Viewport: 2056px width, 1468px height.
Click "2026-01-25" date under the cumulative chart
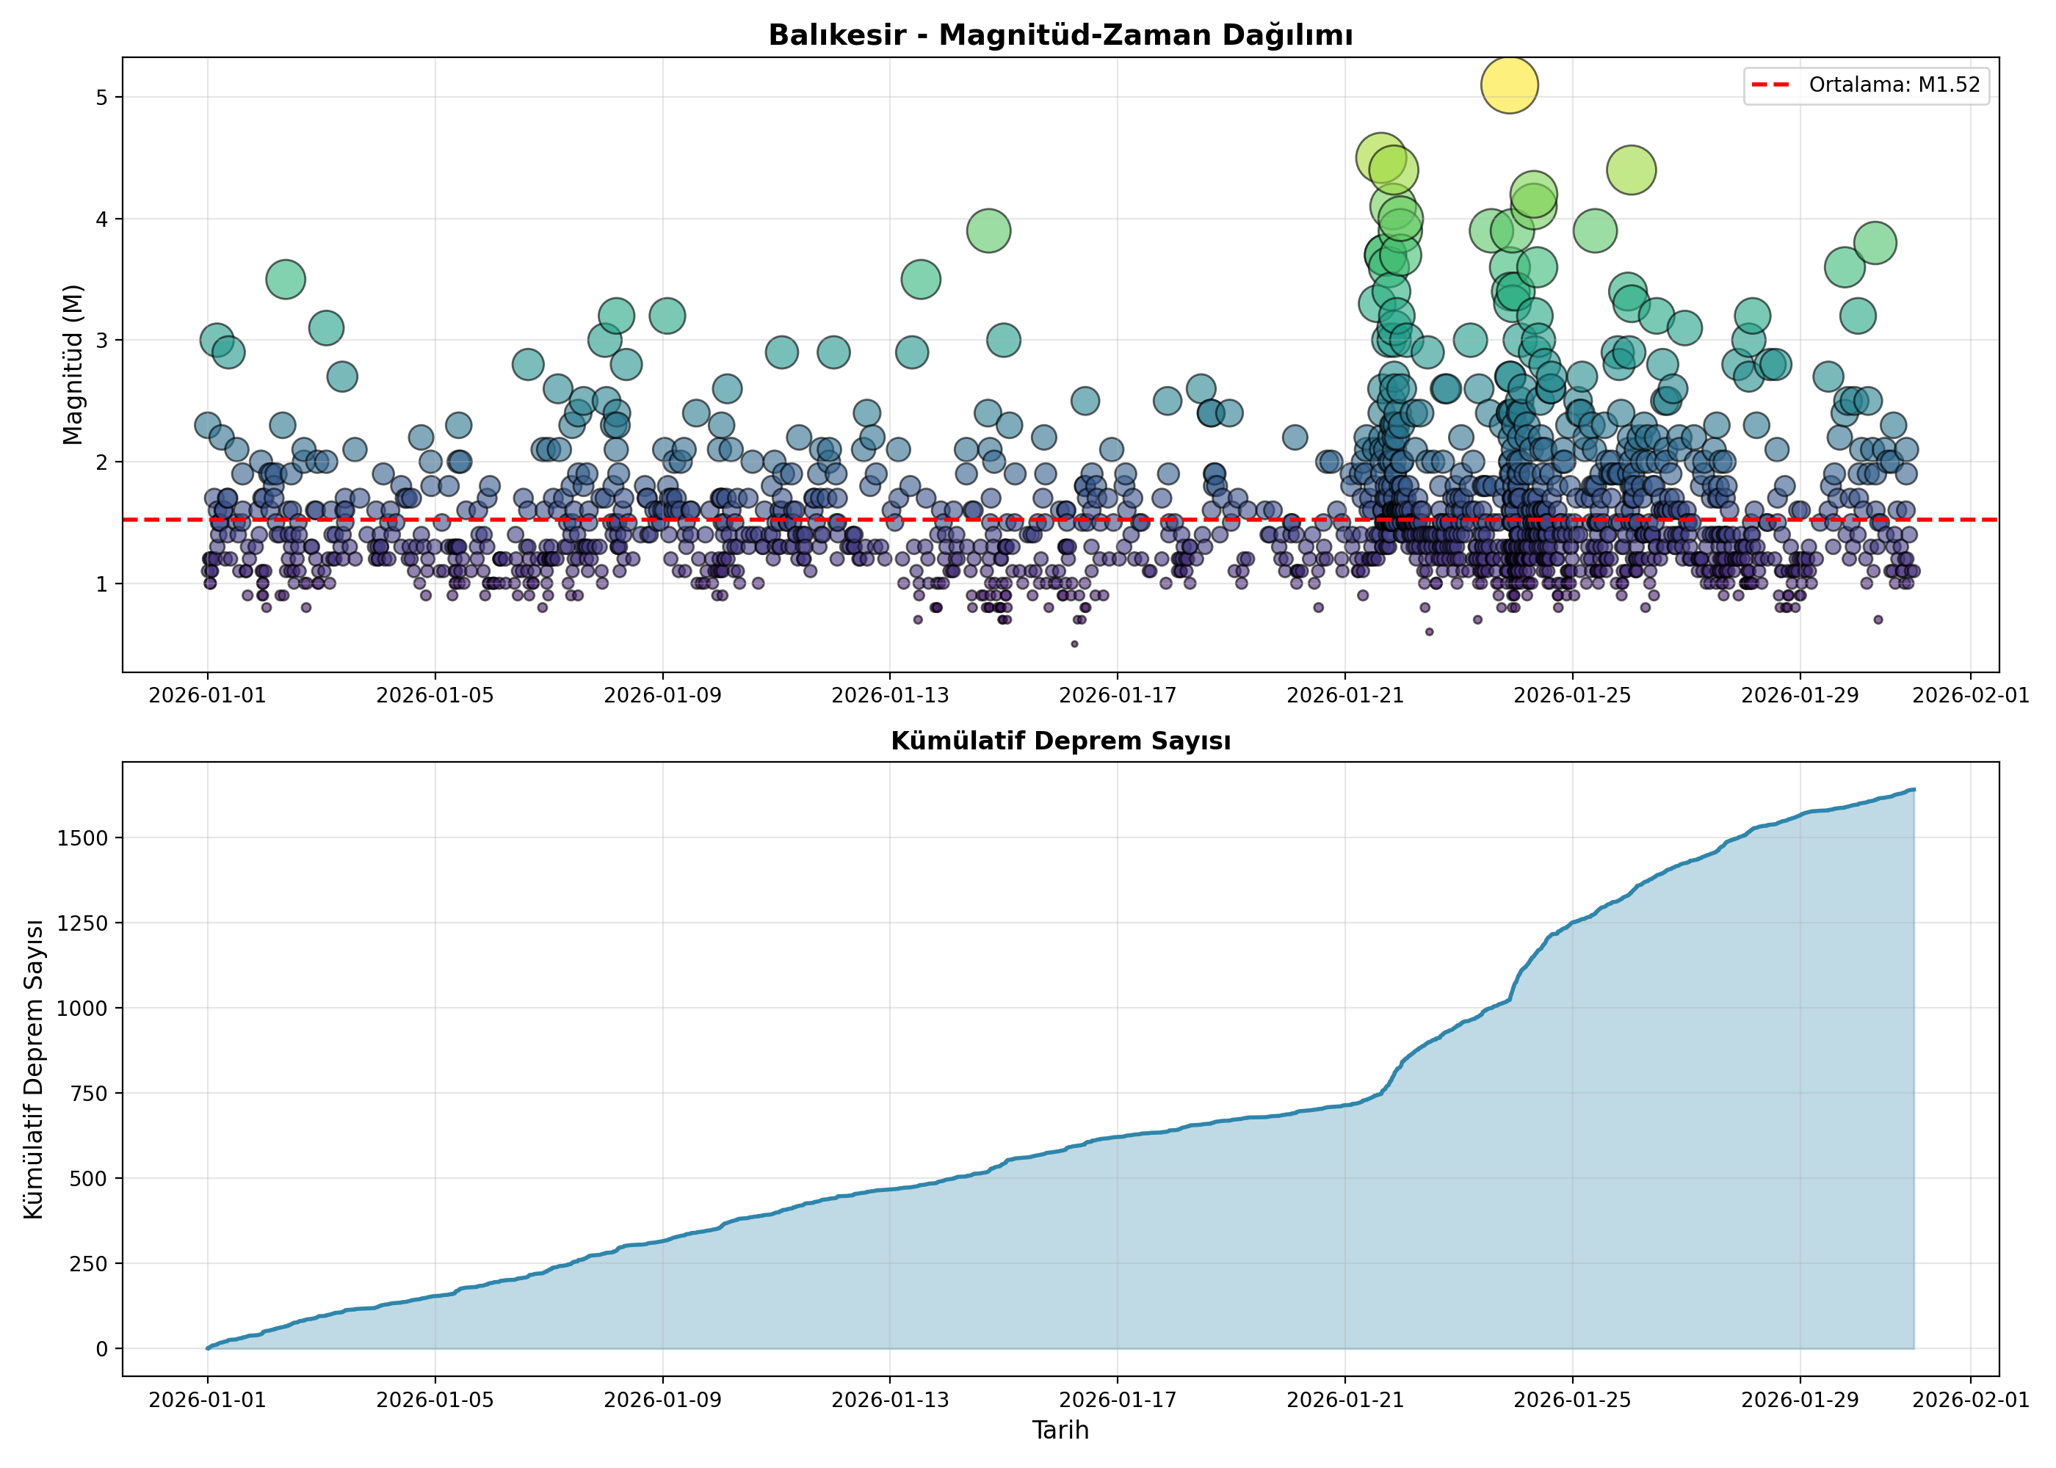[1573, 1400]
